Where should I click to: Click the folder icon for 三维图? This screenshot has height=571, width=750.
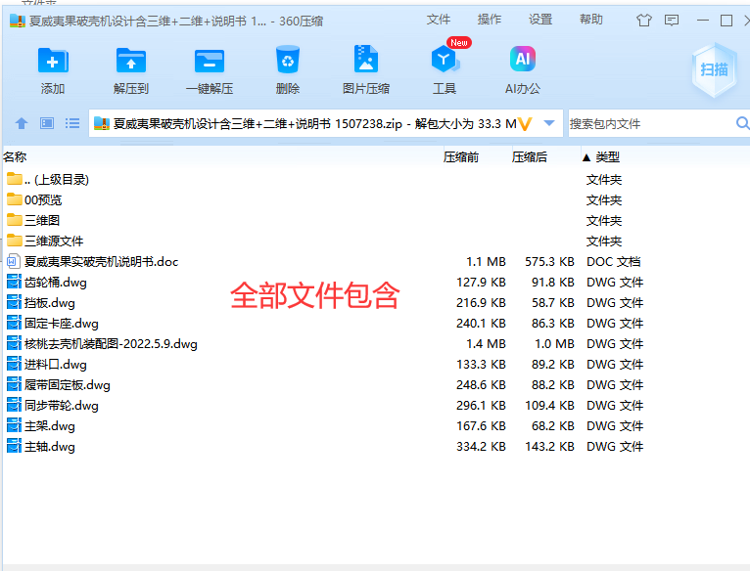tap(15, 220)
